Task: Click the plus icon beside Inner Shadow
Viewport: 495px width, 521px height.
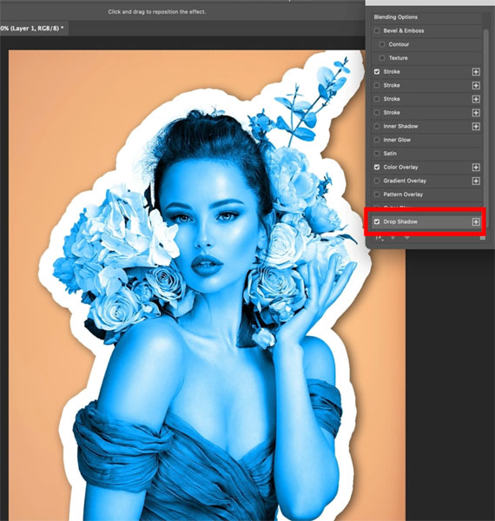Action: pyautogui.click(x=476, y=126)
